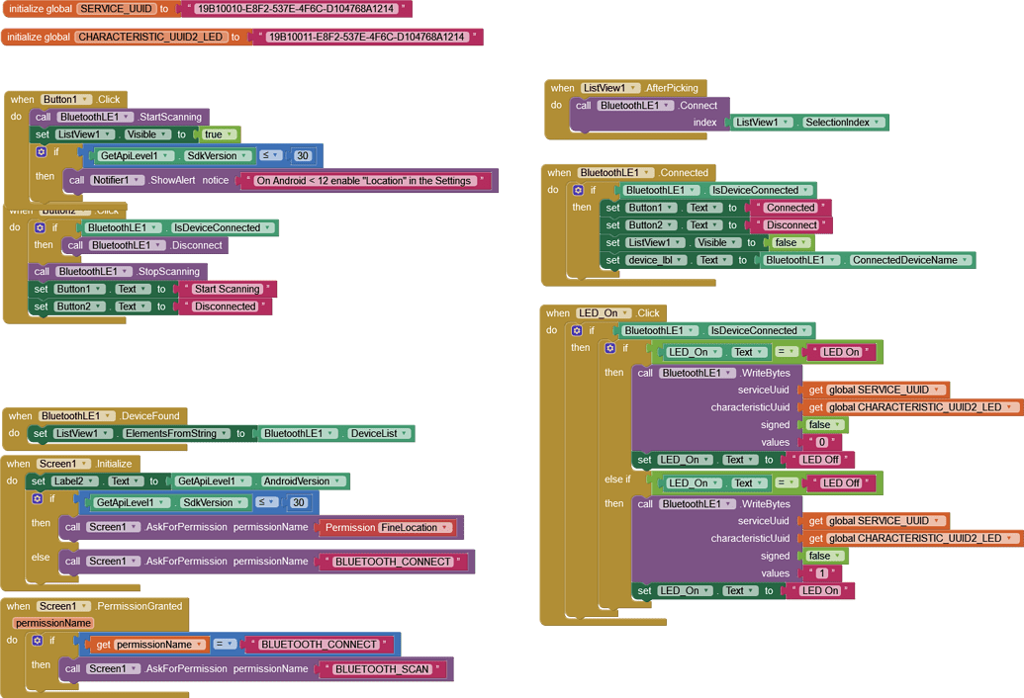1024x698 pixels.
Task: Expand the ≤ operator dropdown in Button1.Click
Action: [x=270, y=156]
